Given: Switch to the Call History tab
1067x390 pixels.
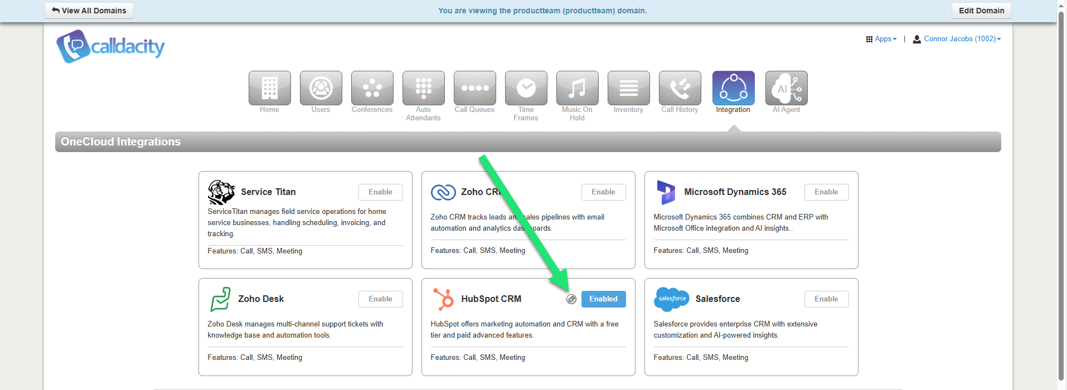Looking at the screenshot, I should 680,88.
